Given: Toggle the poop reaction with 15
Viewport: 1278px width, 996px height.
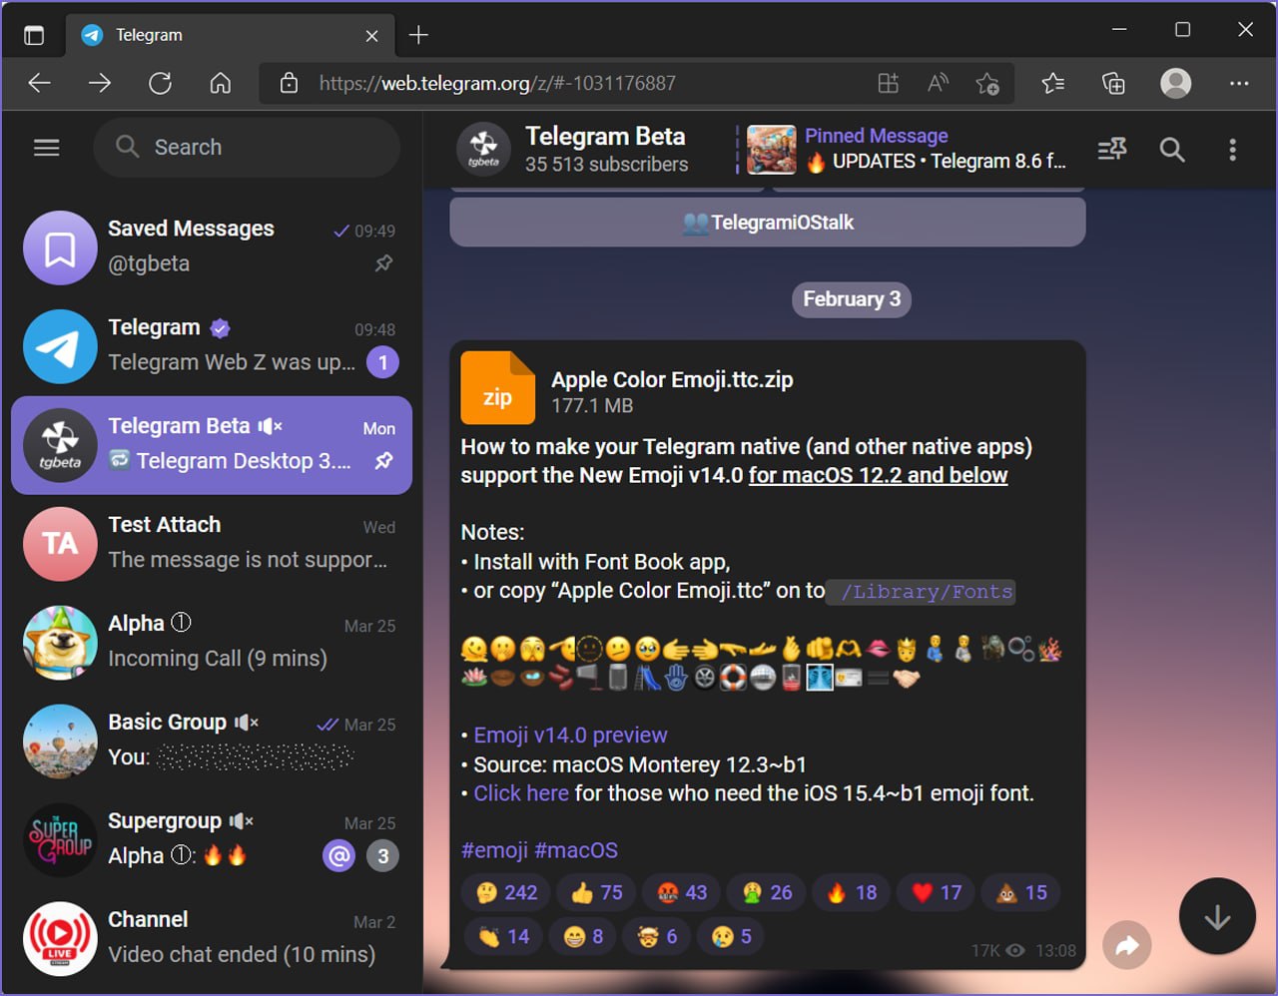Looking at the screenshot, I should click(x=1021, y=892).
